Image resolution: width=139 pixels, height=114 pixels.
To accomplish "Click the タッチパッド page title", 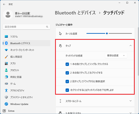I will 114,13.
